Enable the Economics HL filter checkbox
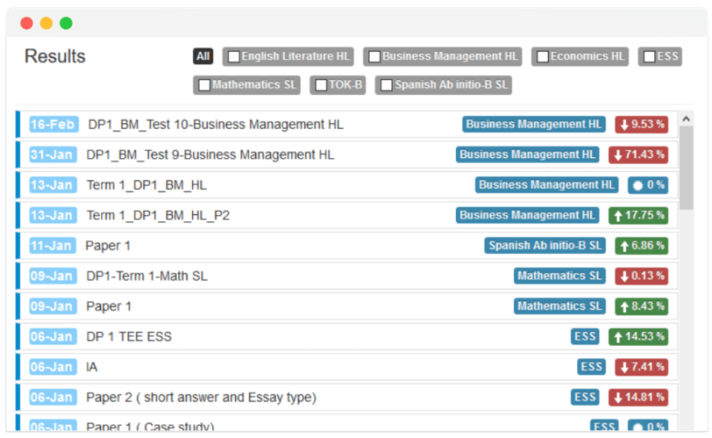The height and width of the screenshot is (438, 712). point(543,57)
